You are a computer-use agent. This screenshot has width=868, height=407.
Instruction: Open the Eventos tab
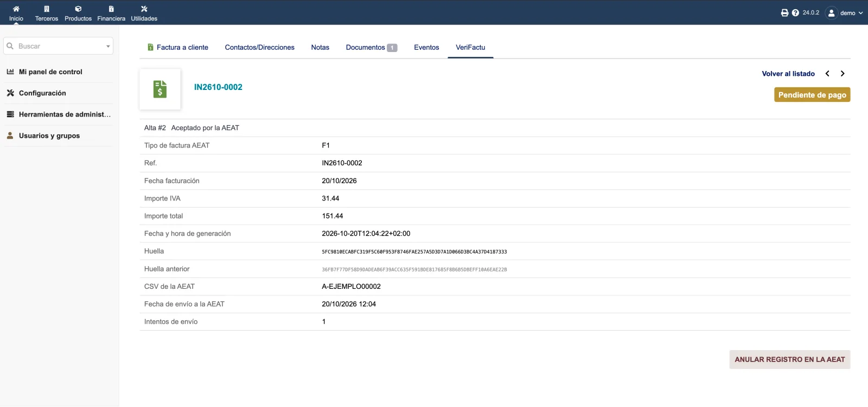pos(426,47)
